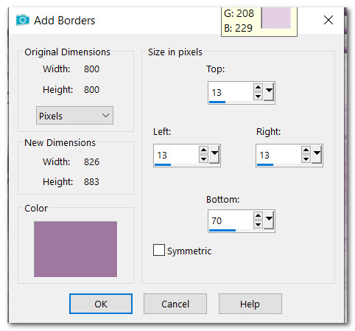
Task: Click the light lilac tooltip color preview
Action: click(276, 18)
